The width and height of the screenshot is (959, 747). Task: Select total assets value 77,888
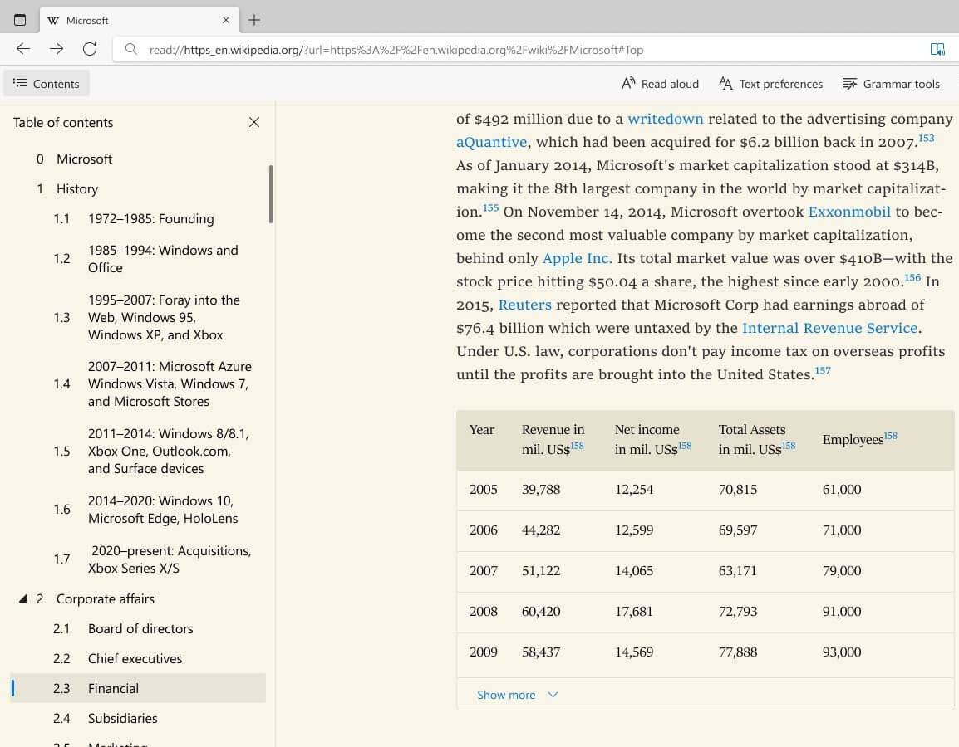738,652
